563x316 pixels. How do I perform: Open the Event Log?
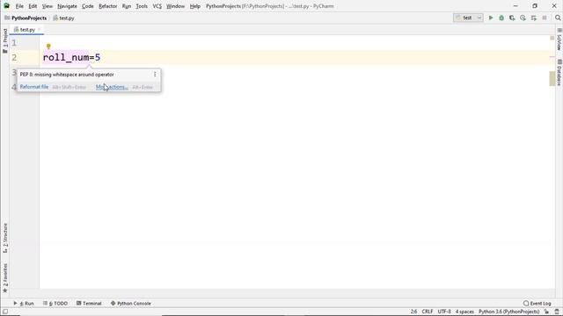537,303
